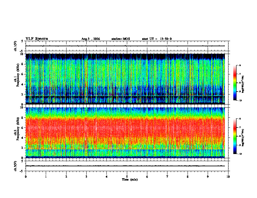Click the "-10" label on ch.2 colorbar
The image size is (257, 198).
point(240,154)
